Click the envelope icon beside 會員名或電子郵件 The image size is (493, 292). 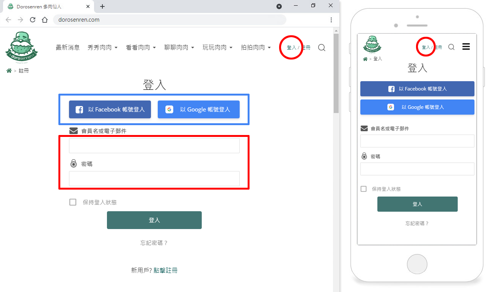pyautogui.click(x=73, y=130)
